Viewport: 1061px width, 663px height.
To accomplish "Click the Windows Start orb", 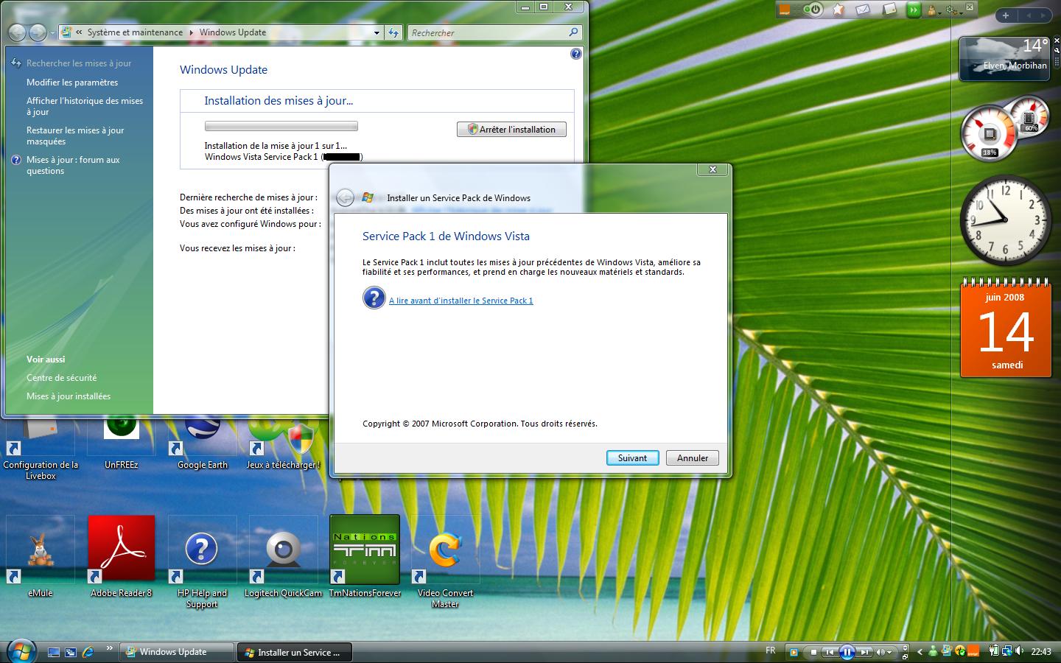I will (21, 650).
